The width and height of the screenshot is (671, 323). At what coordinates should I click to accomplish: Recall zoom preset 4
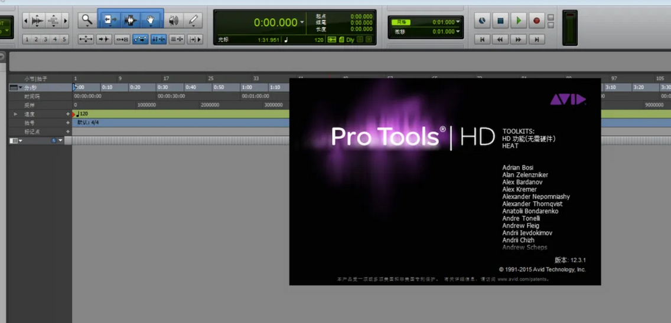(x=55, y=39)
